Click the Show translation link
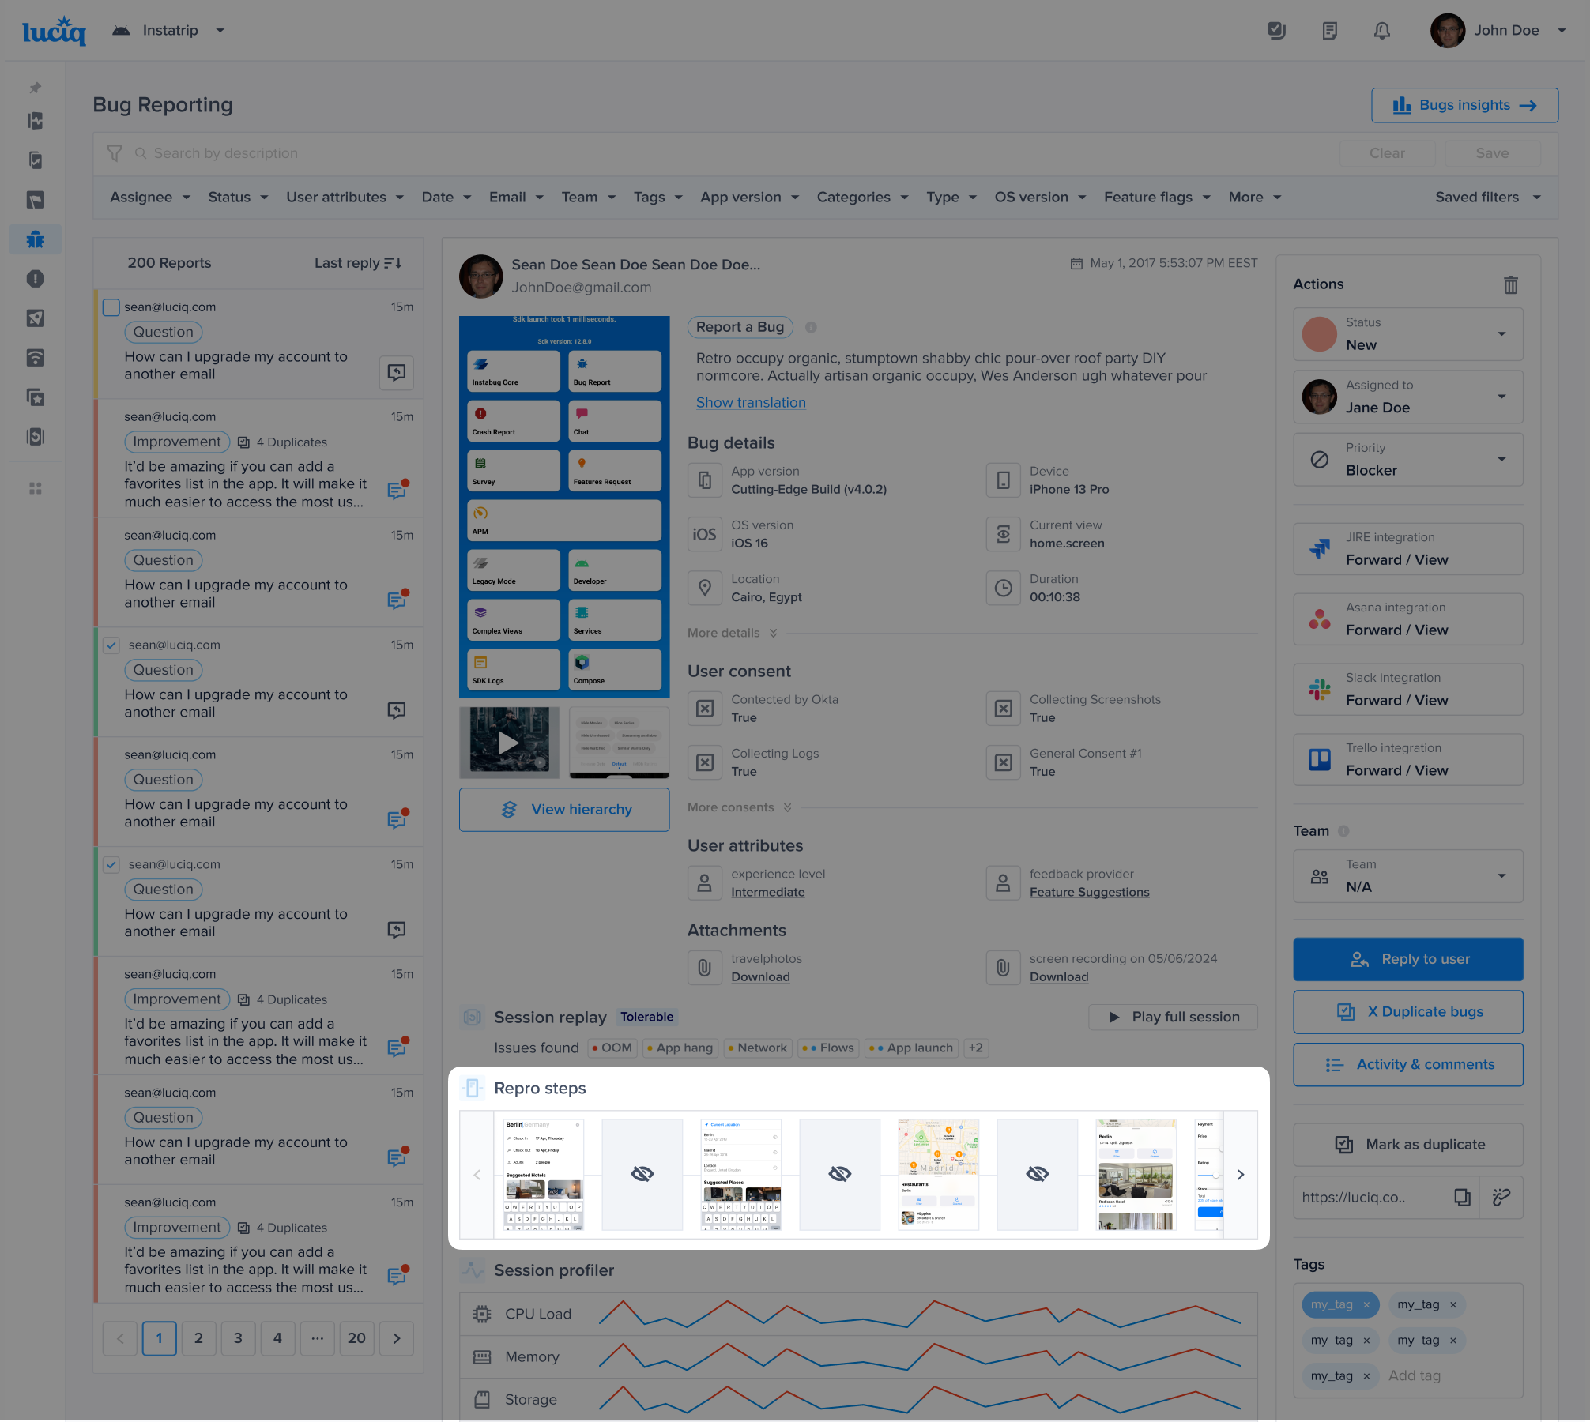 tap(750, 403)
